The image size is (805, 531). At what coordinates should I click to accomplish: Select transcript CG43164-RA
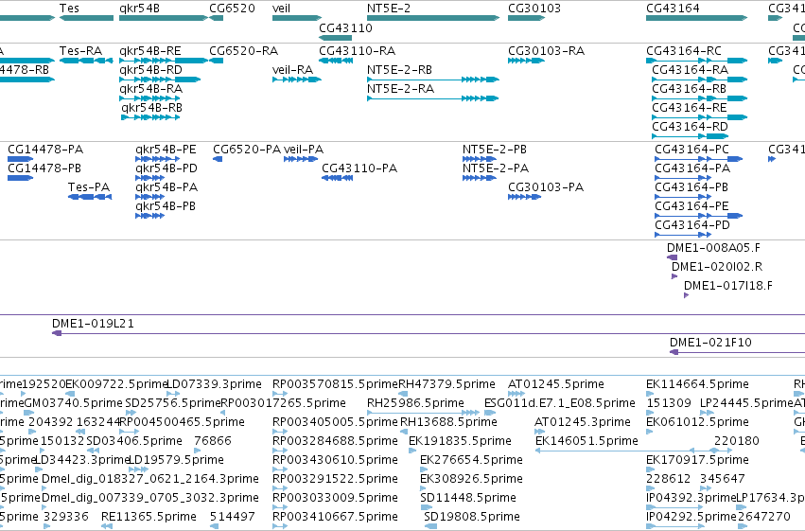[690, 70]
